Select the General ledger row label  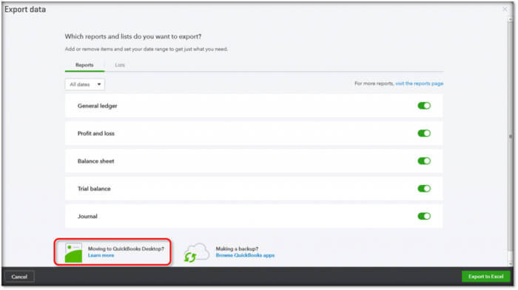98,106
